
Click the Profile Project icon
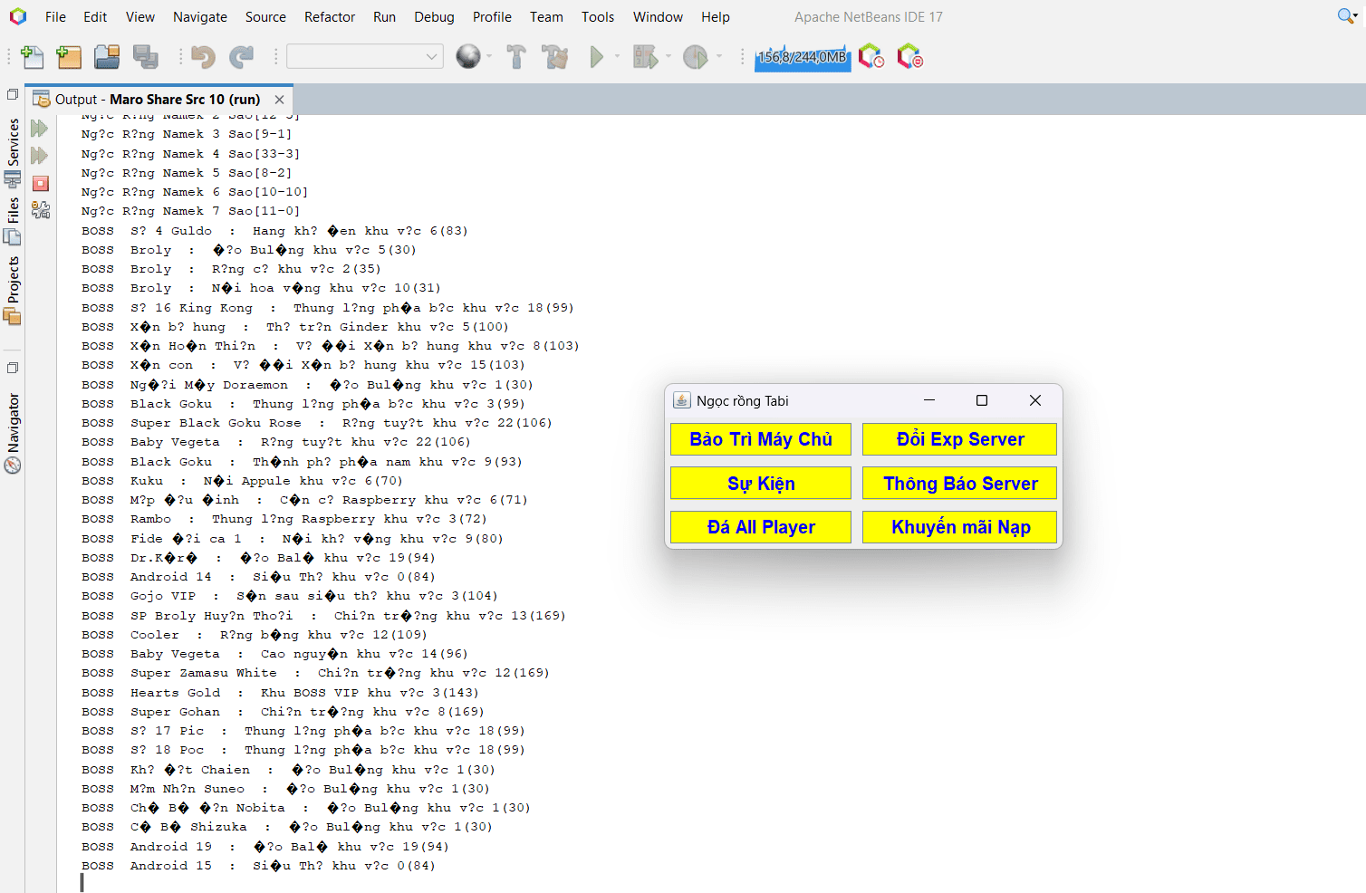click(x=696, y=57)
